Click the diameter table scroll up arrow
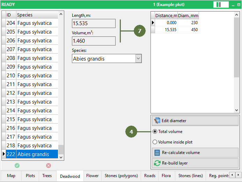 click(236, 15)
